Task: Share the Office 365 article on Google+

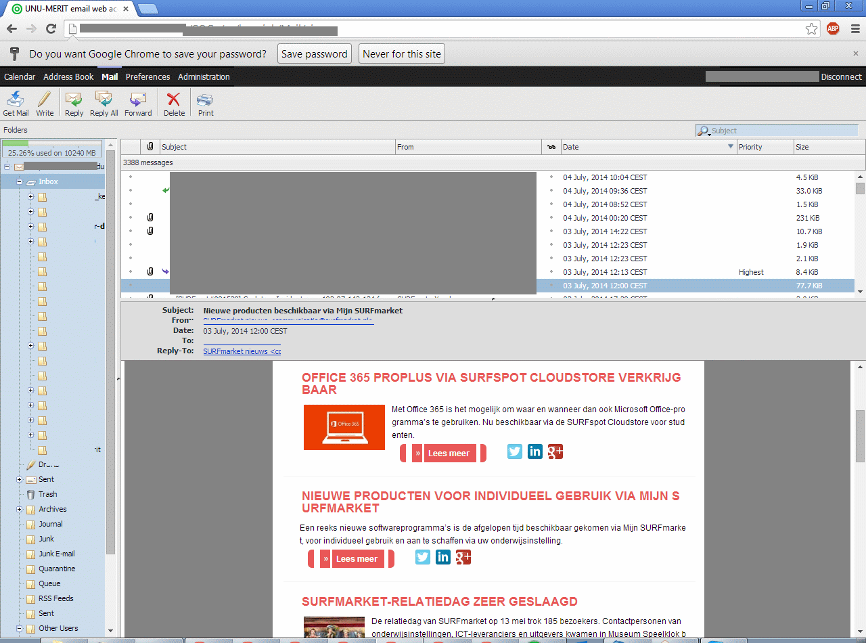Action: (x=555, y=451)
